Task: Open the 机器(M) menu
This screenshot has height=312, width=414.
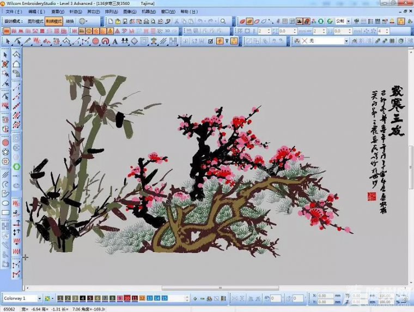Action: point(149,11)
